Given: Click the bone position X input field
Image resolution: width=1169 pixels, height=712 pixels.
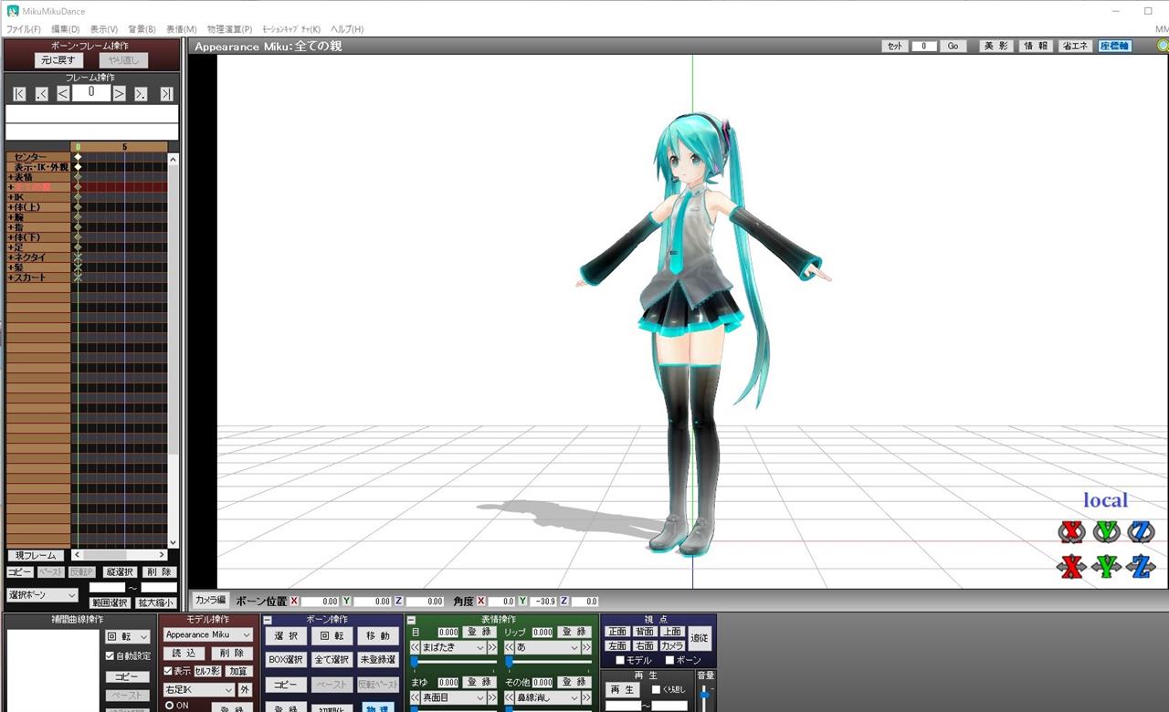Looking at the screenshot, I should [x=320, y=602].
